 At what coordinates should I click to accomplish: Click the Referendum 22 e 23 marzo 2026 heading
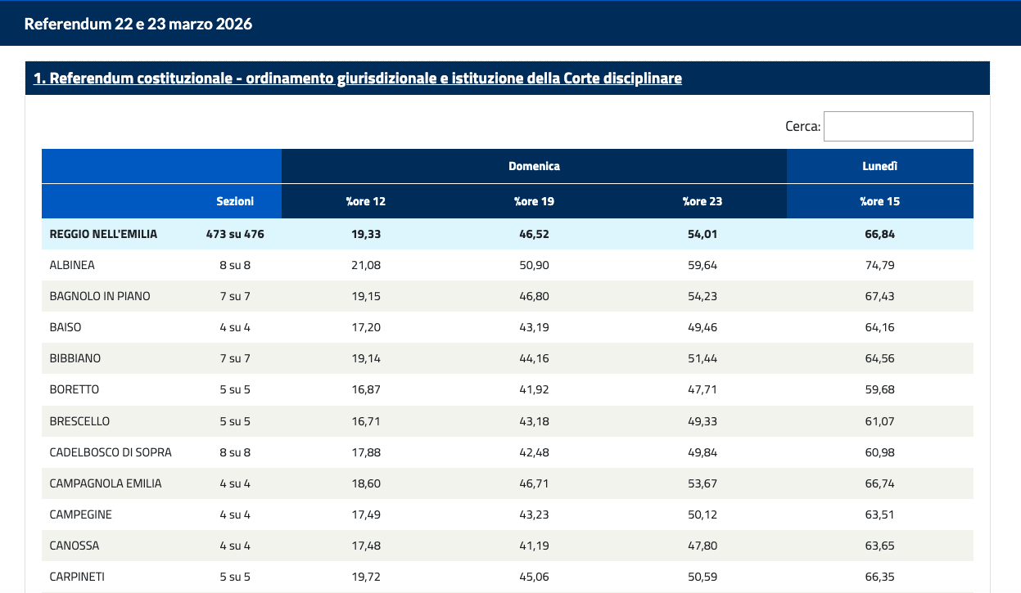pos(138,24)
